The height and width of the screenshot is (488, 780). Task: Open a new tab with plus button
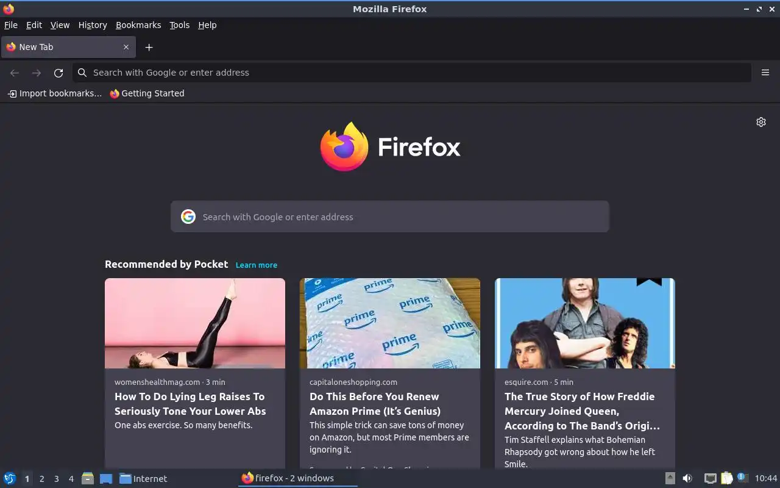click(x=149, y=47)
